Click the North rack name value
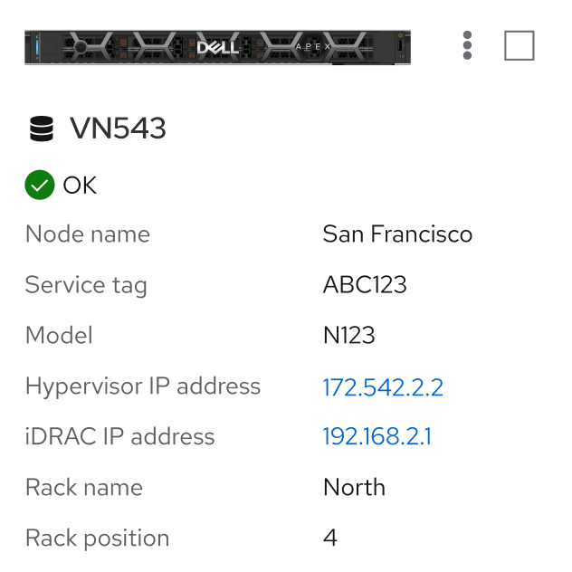572x572 pixels. 354,488
